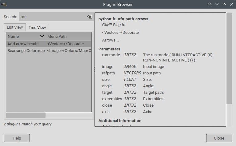Close the window using the title bar X
This screenshot has width=236, height=146.
[x=231, y=4]
